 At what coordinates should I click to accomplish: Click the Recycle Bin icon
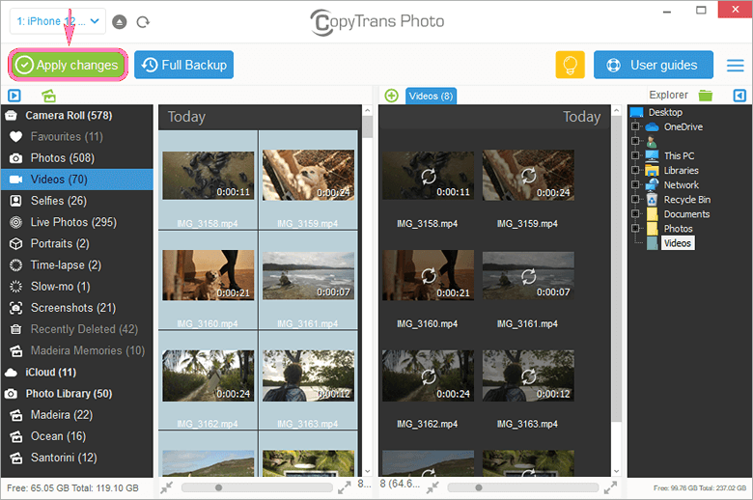pos(653,200)
